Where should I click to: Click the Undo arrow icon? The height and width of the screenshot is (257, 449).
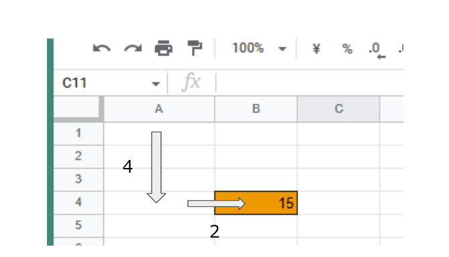[101, 49]
